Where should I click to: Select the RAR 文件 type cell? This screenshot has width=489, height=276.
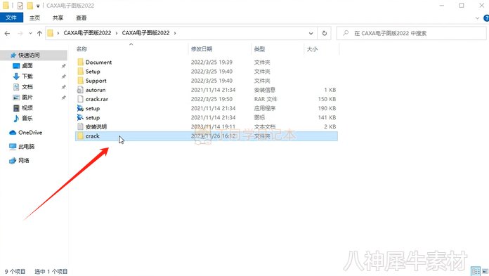pos(266,99)
